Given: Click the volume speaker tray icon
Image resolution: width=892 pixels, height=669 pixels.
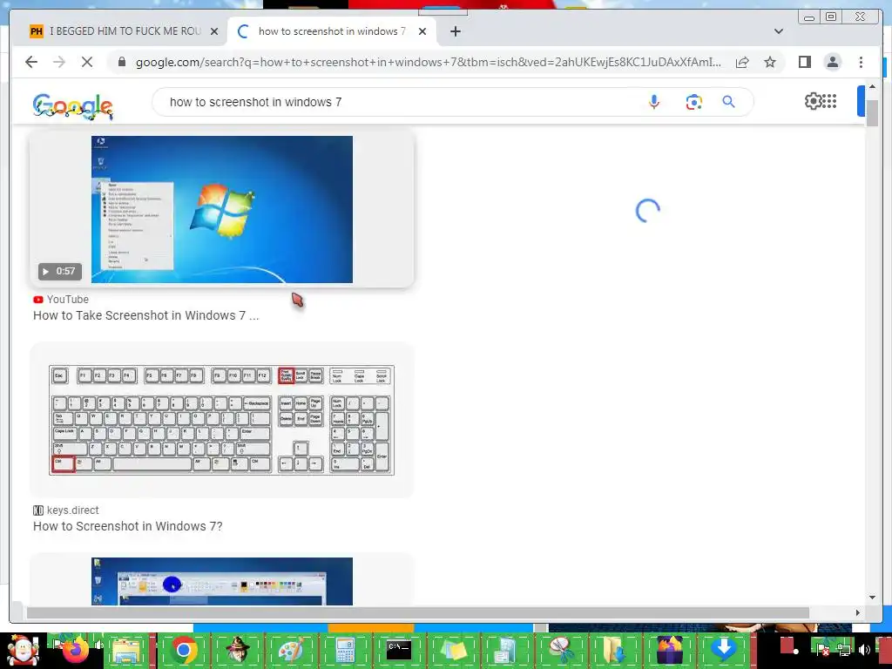Looking at the screenshot, I should point(865,650).
